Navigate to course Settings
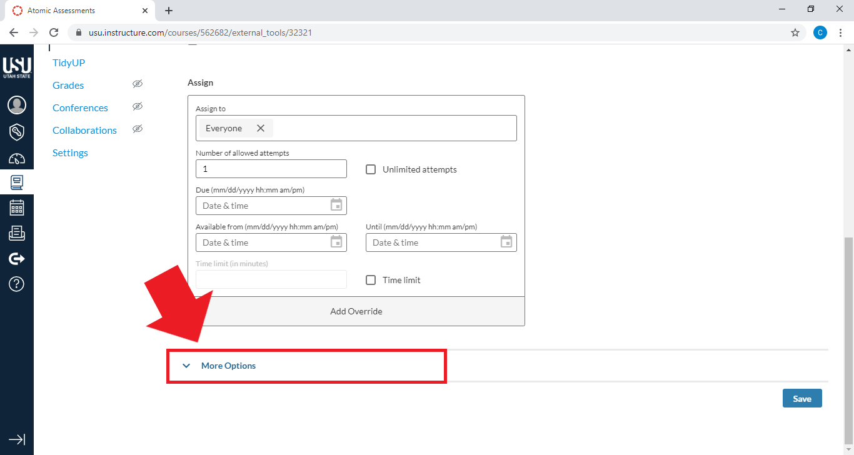Image resolution: width=854 pixels, height=455 pixels. tap(70, 152)
